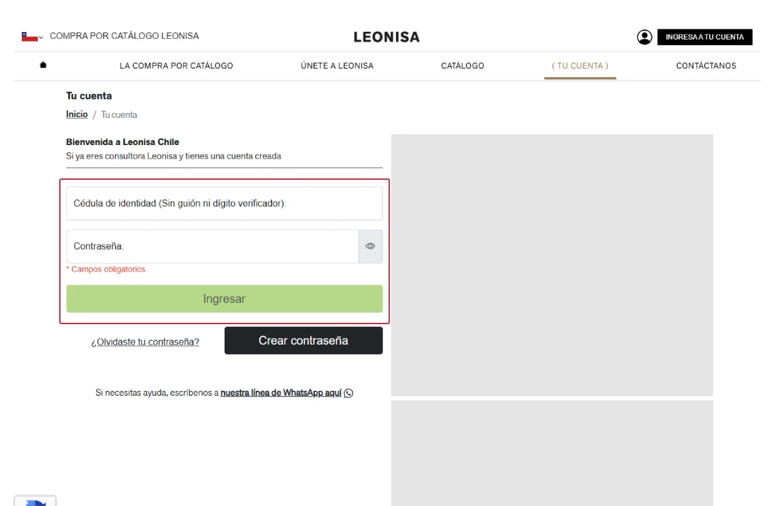Toggle password visibility with eye icon

tap(370, 247)
